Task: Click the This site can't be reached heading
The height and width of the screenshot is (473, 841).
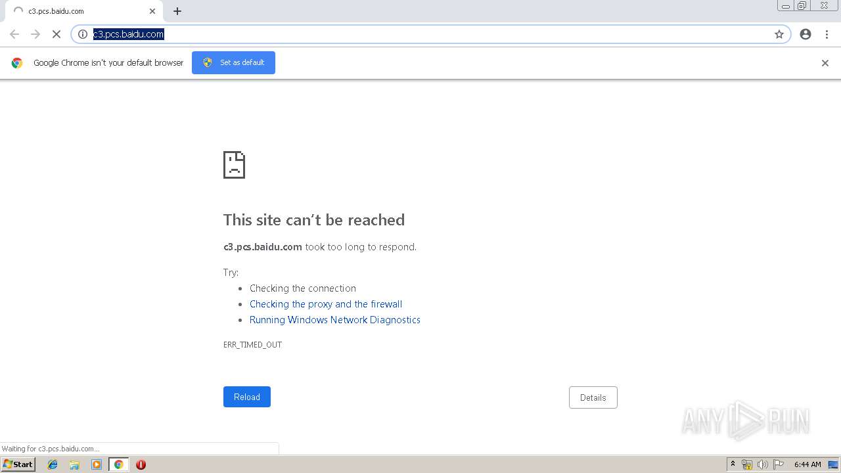Action: [314, 220]
